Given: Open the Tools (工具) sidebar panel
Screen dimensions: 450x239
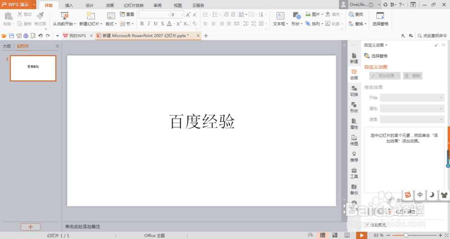Looking at the screenshot, I should [x=354, y=173].
